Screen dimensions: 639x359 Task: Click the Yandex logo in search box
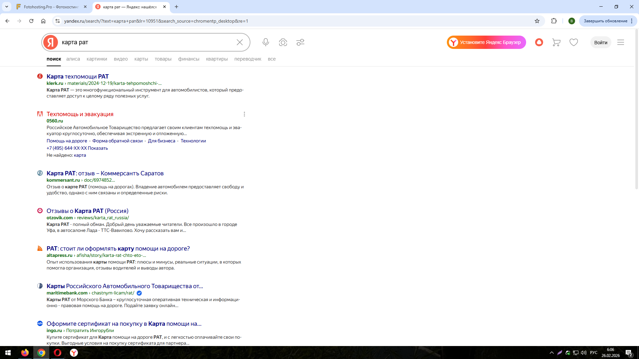pos(51,42)
